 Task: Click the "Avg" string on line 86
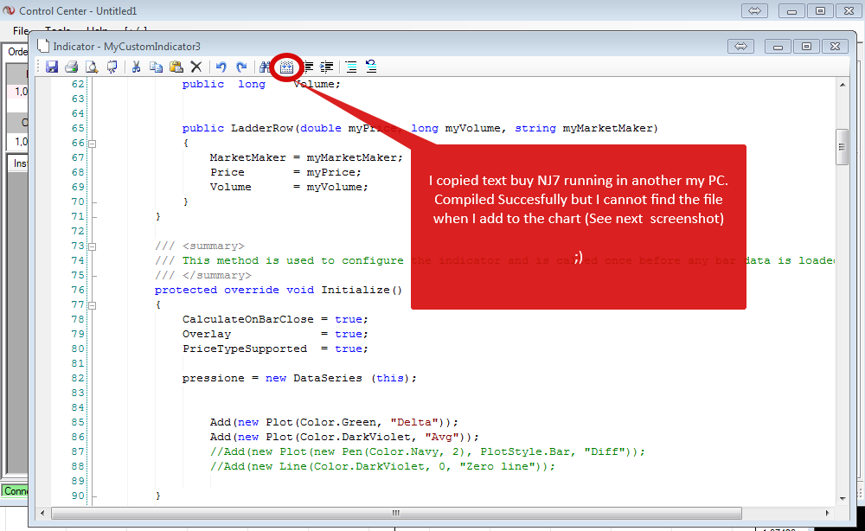(x=442, y=437)
